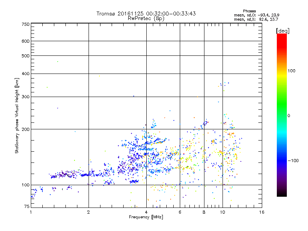Click the x-axis tick label '8'
This screenshot has width=308, height=231.
point(204,212)
